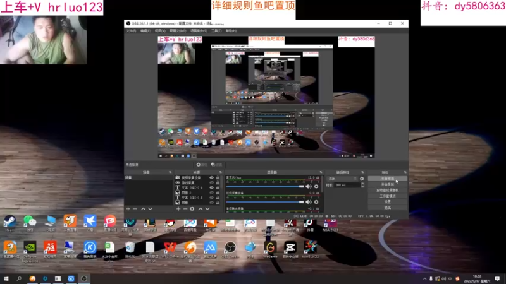506x284 pixels.
Task: Open the second mixer channel settings gear
Action: tap(316, 202)
